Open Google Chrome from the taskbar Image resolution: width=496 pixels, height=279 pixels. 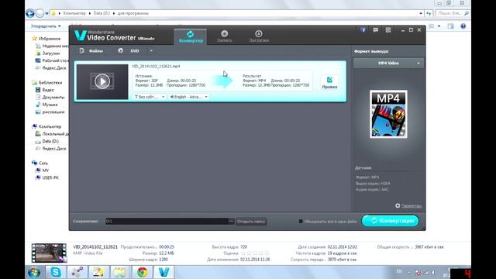click(x=142, y=272)
